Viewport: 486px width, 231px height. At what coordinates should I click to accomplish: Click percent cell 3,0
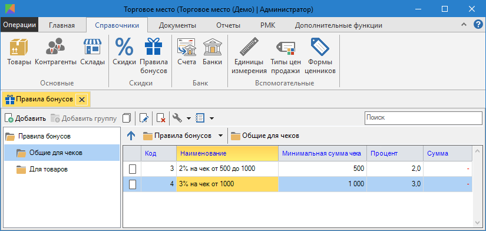[x=395, y=184]
